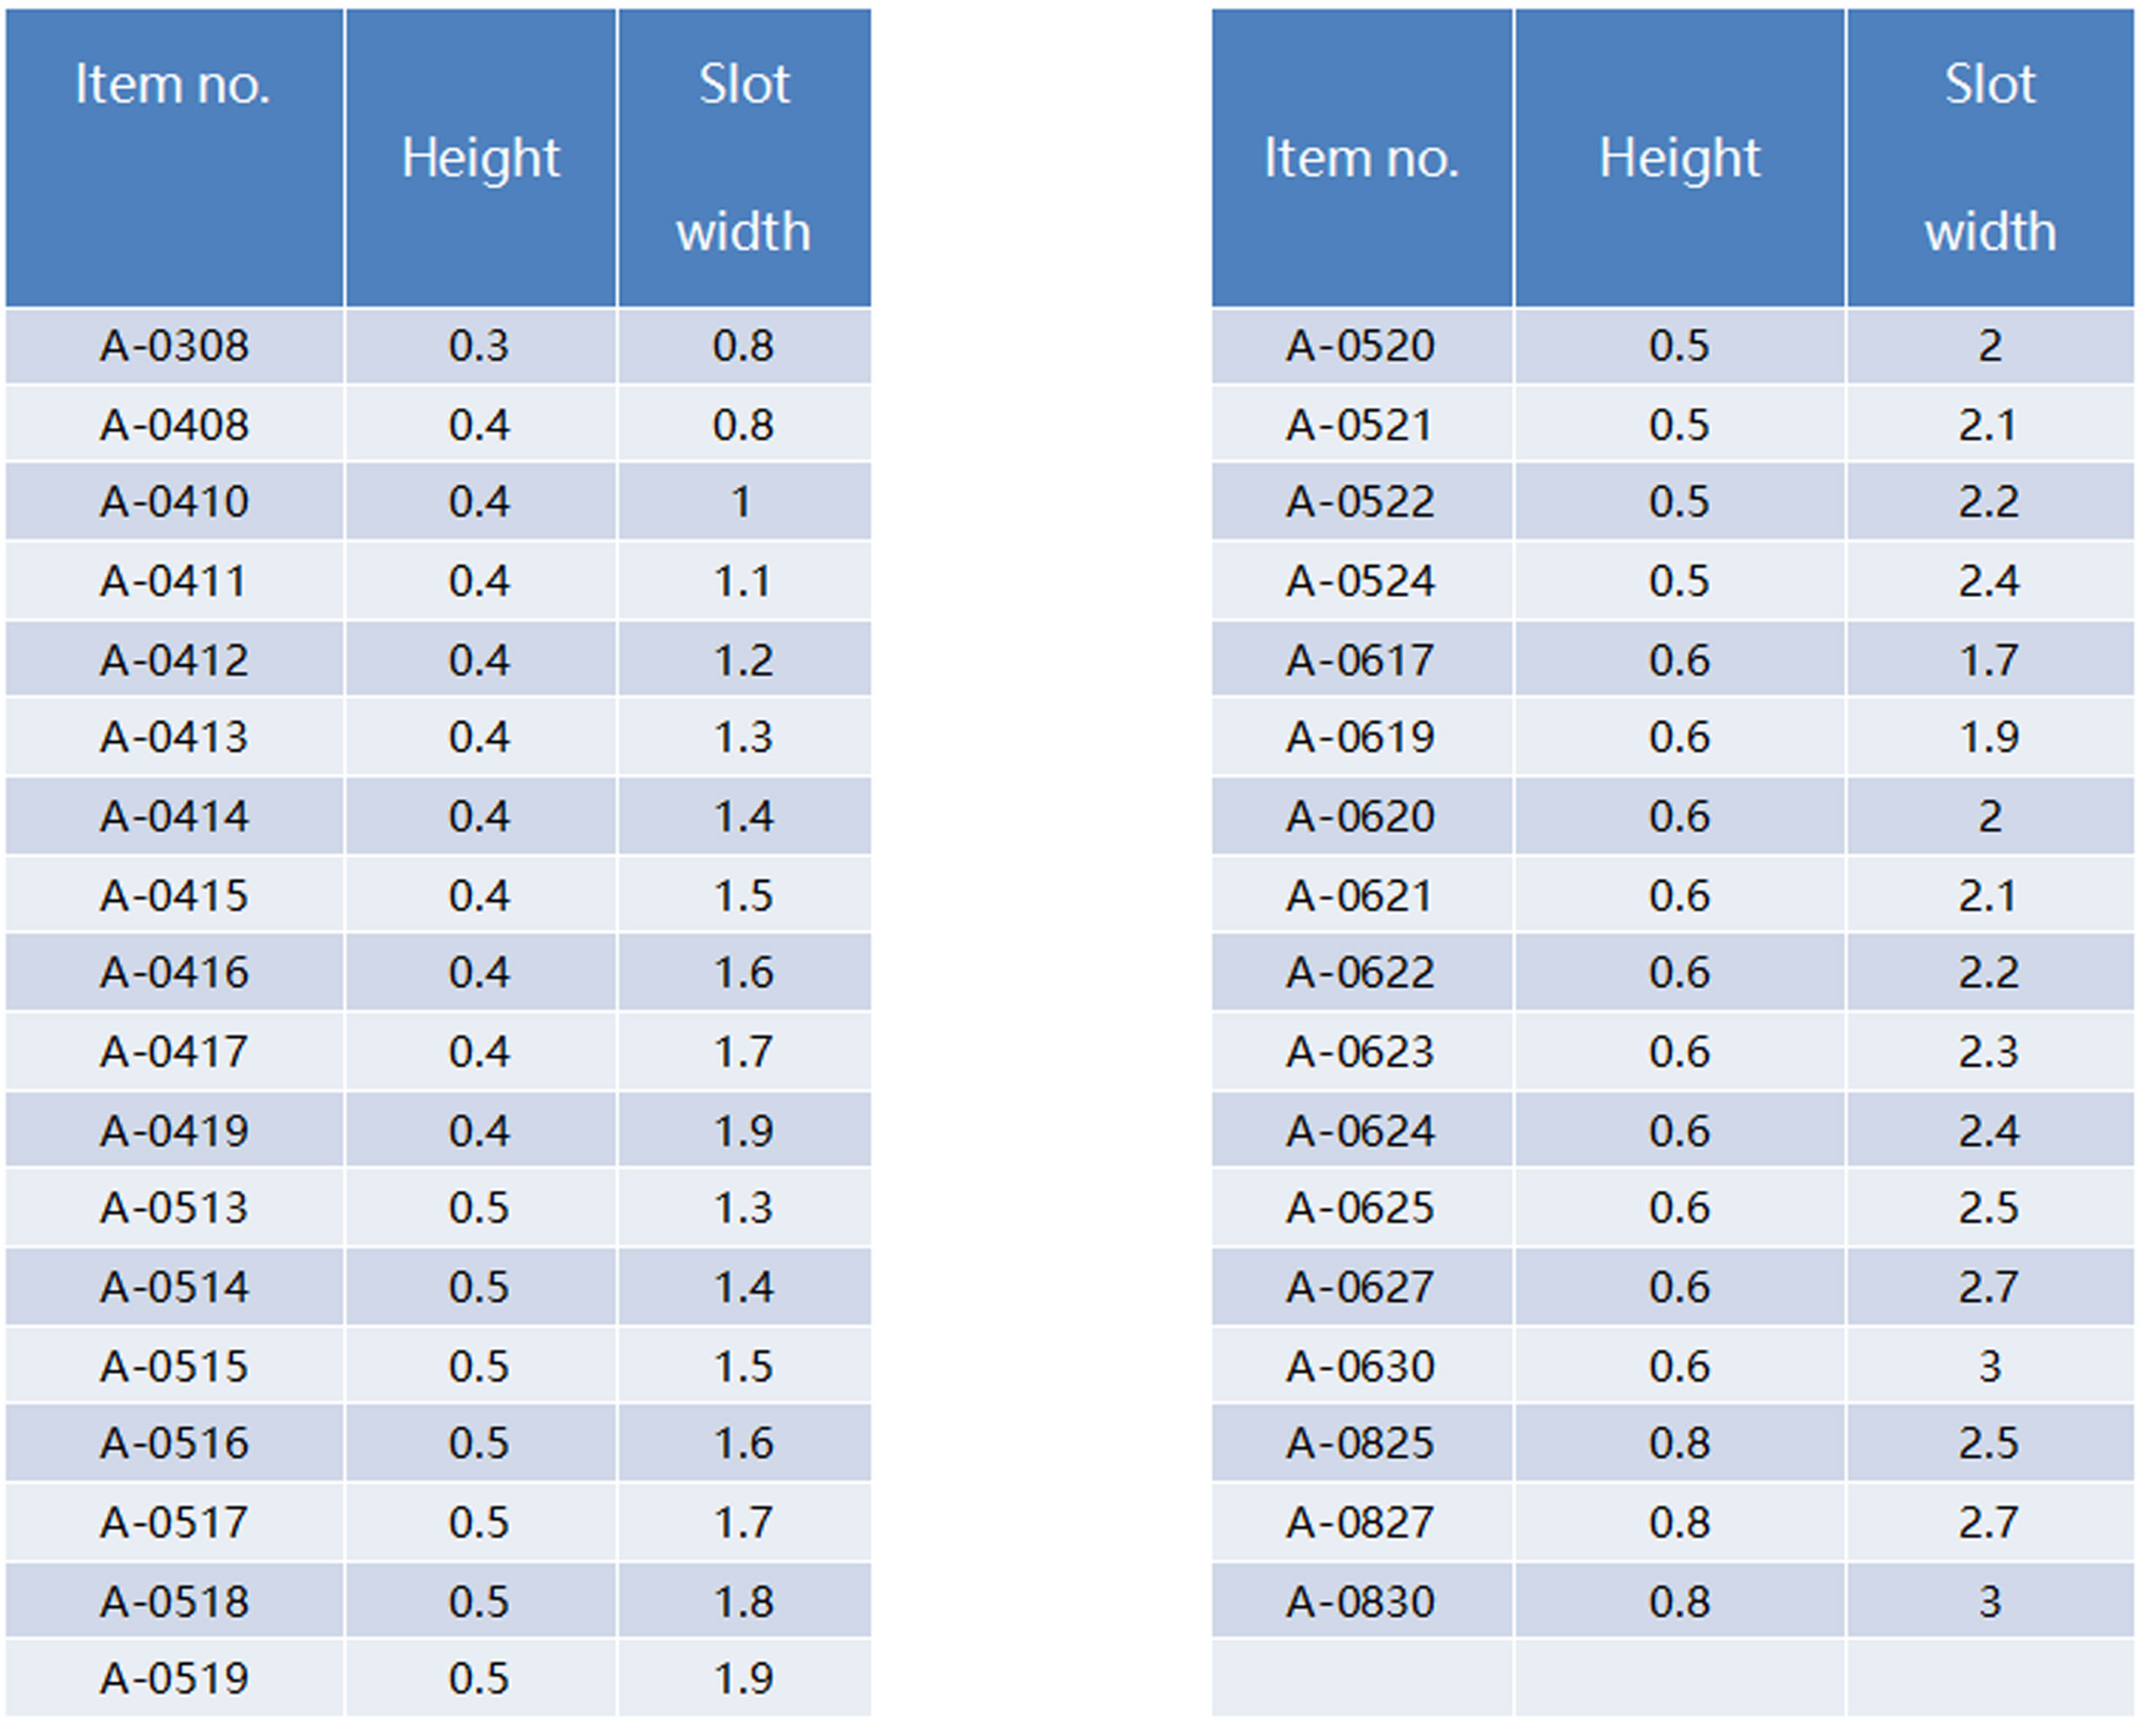
Task: Click the right table Slot width header
Action: 1991,158
